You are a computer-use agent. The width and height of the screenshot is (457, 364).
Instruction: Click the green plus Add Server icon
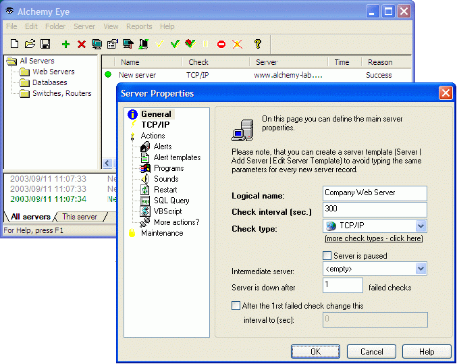pyautogui.click(x=65, y=44)
